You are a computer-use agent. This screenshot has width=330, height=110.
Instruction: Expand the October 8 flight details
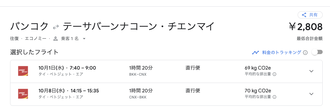pyautogui.click(x=311, y=94)
